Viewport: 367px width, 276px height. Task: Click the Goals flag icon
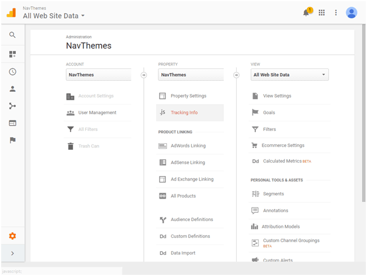255,112
